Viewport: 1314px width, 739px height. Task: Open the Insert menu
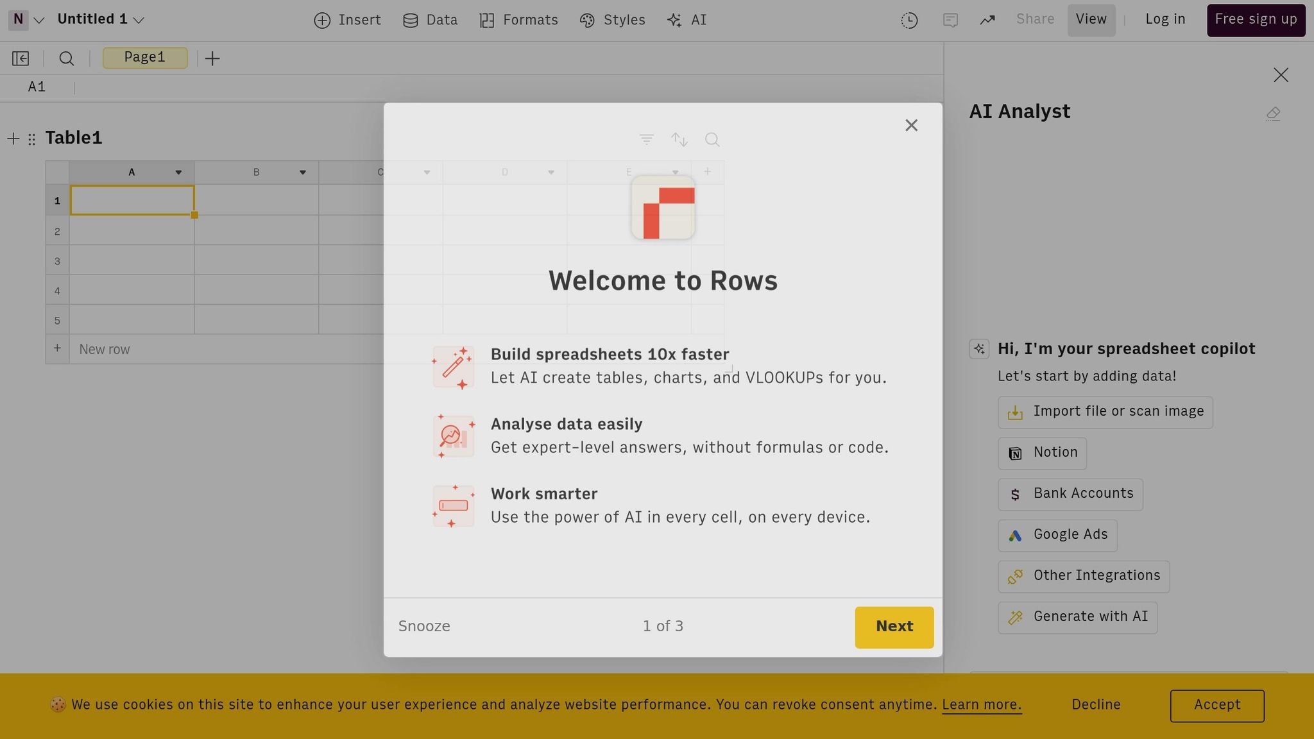click(x=348, y=20)
